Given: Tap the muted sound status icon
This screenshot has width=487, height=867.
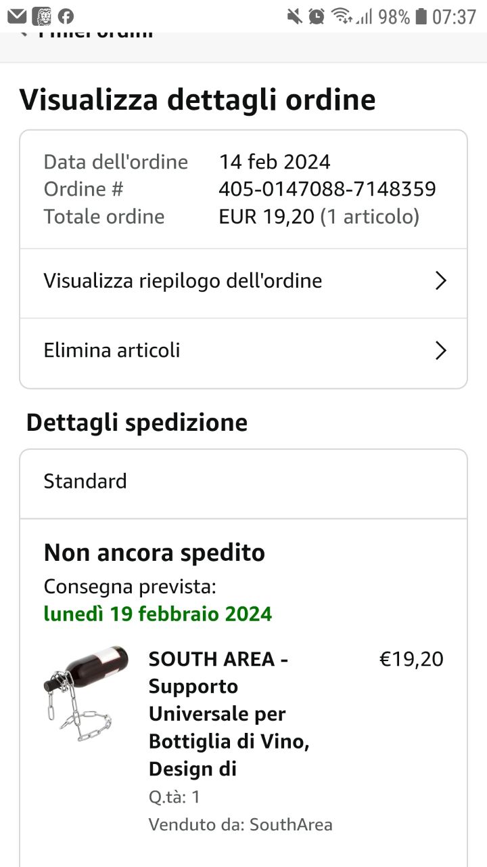Looking at the screenshot, I should pos(294,16).
